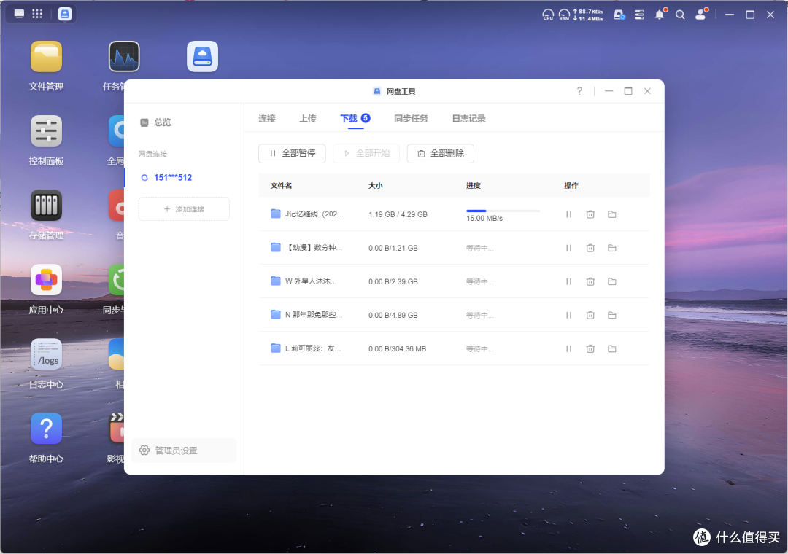Click the J记忆缝线 download progress bar
The width and height of the screenshot is (788, 554).
click(x=503, y=211)
